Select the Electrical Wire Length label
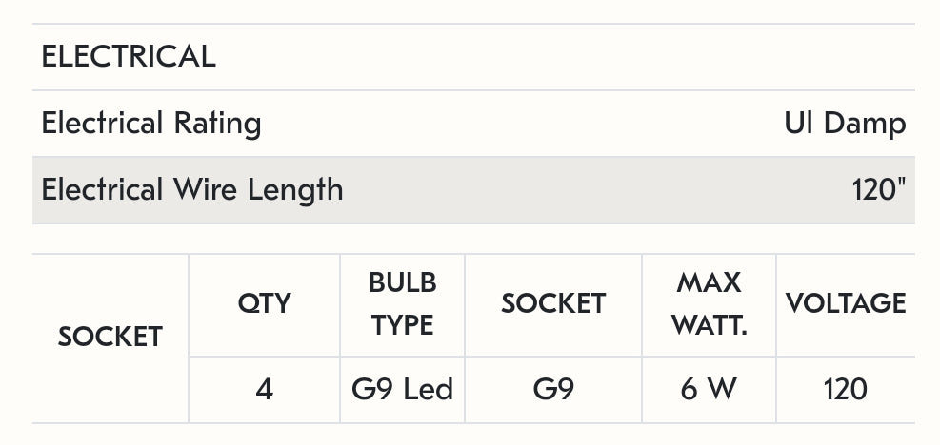This screenshot has height=445, width=940. pos(192,189)
